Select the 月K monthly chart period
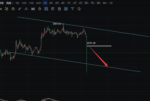Image resolution: width=150 pixels, height=101 pixels. [92, 3]
